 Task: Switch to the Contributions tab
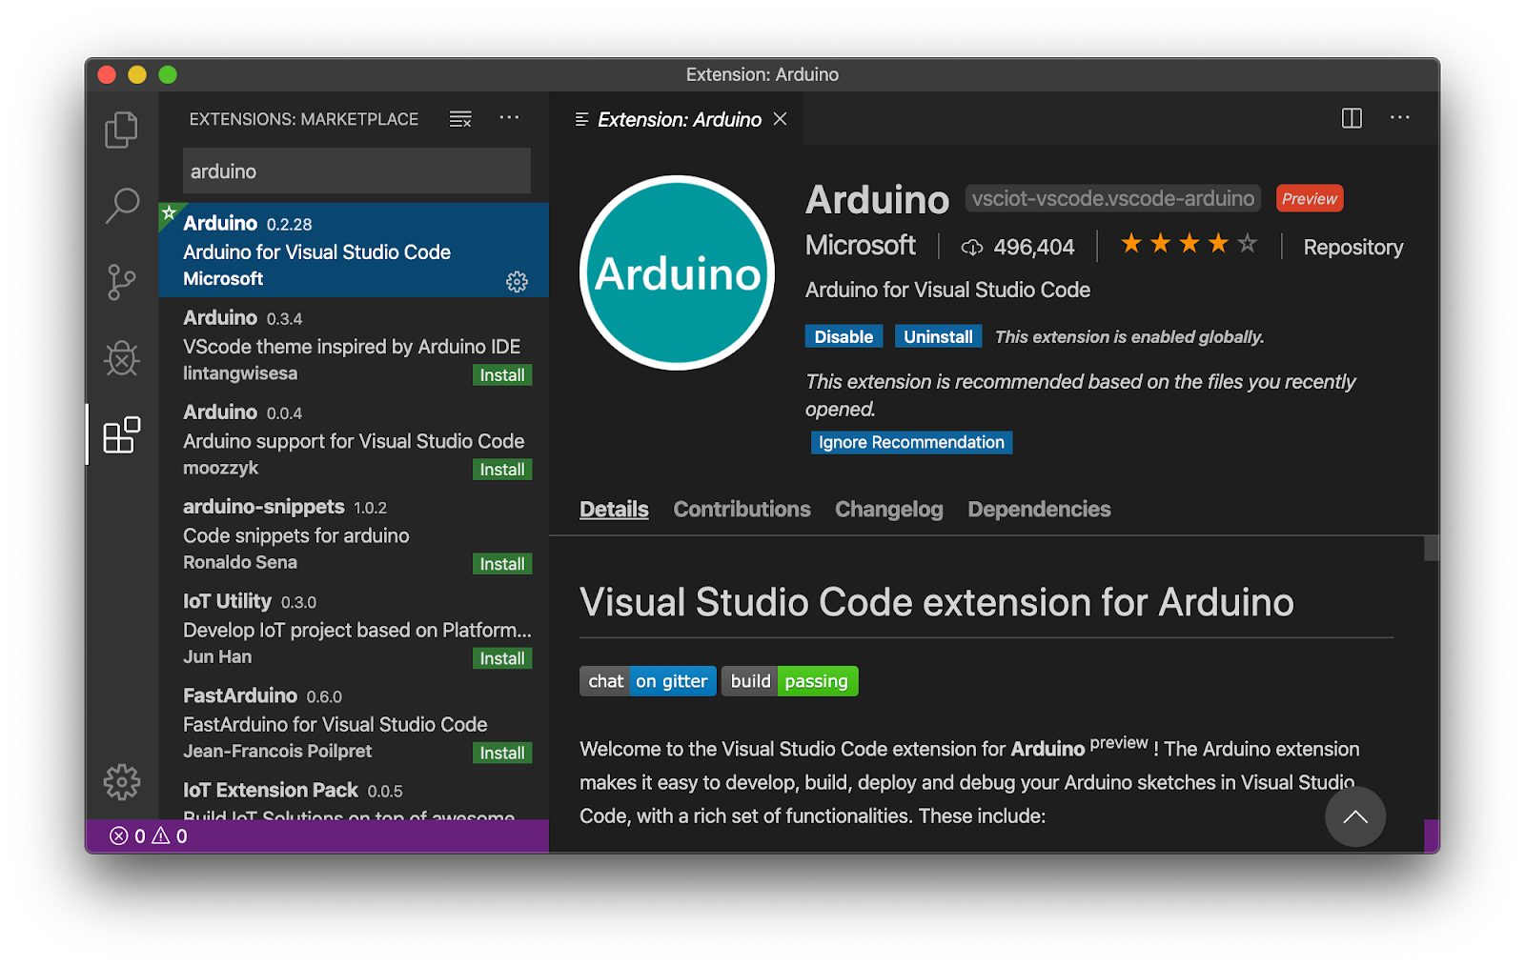point(742,510)
